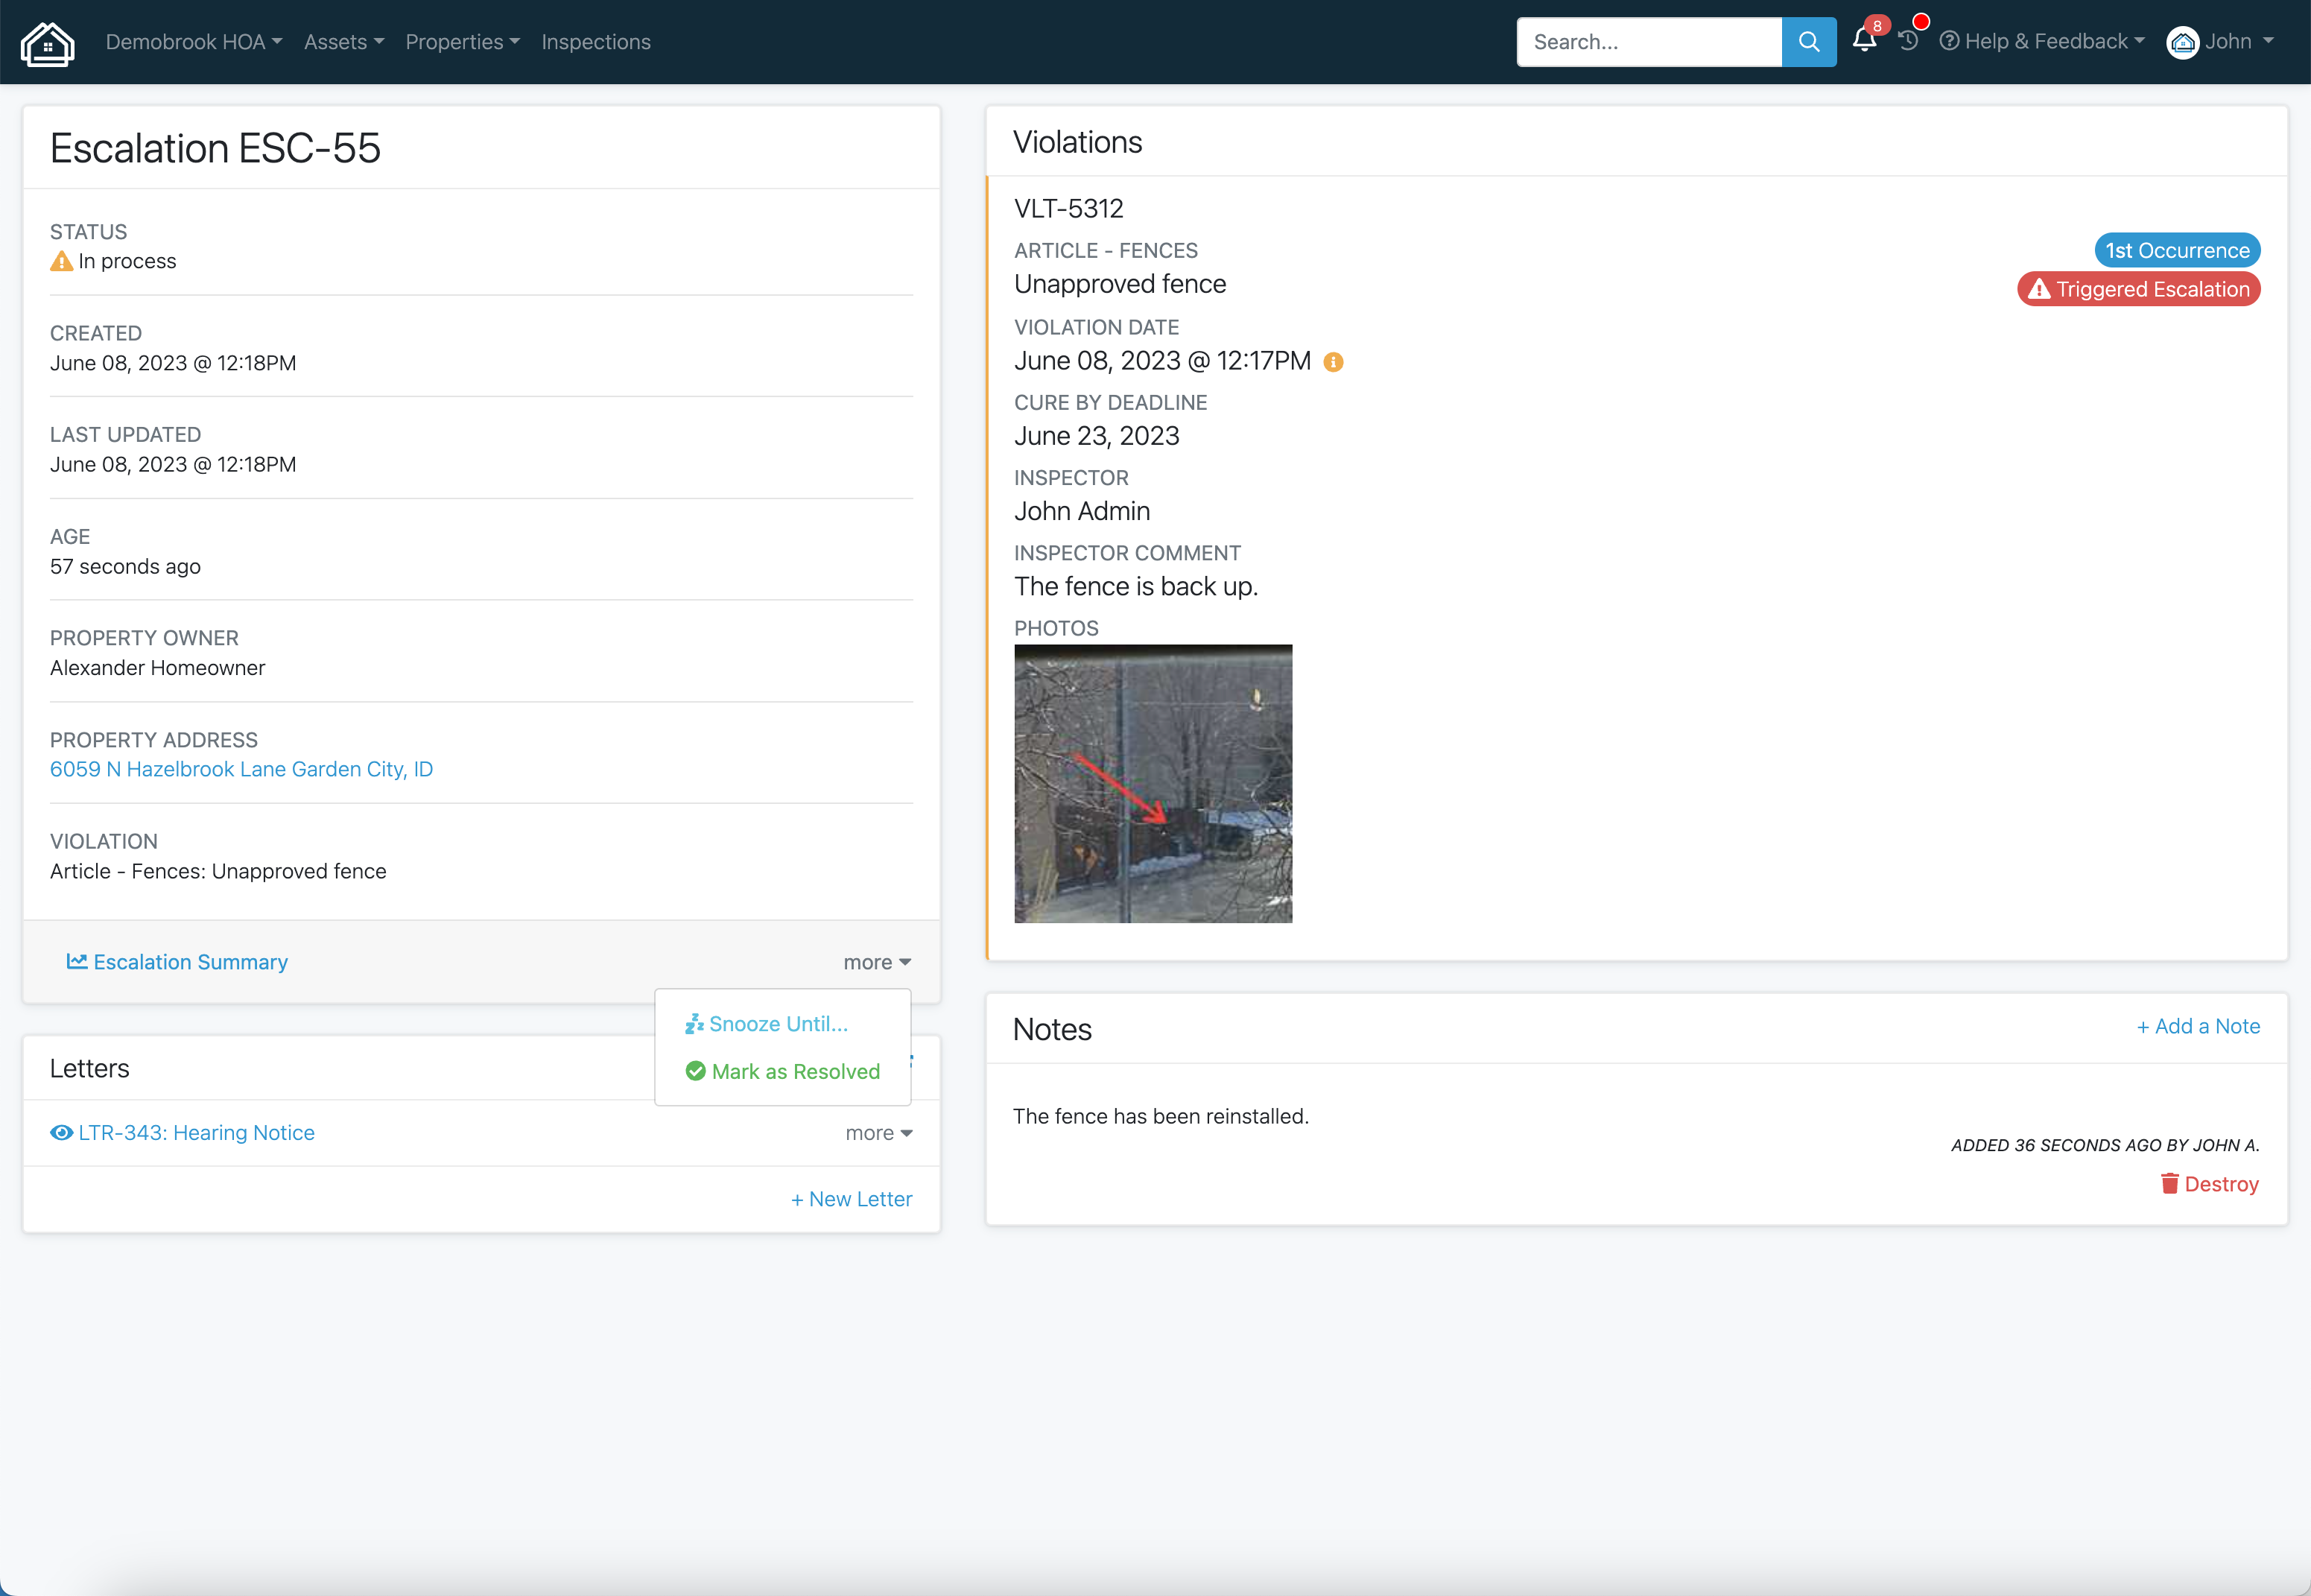Click the 1st Occurrence badge
2311x1596 pixels.
coord(2177,250)
